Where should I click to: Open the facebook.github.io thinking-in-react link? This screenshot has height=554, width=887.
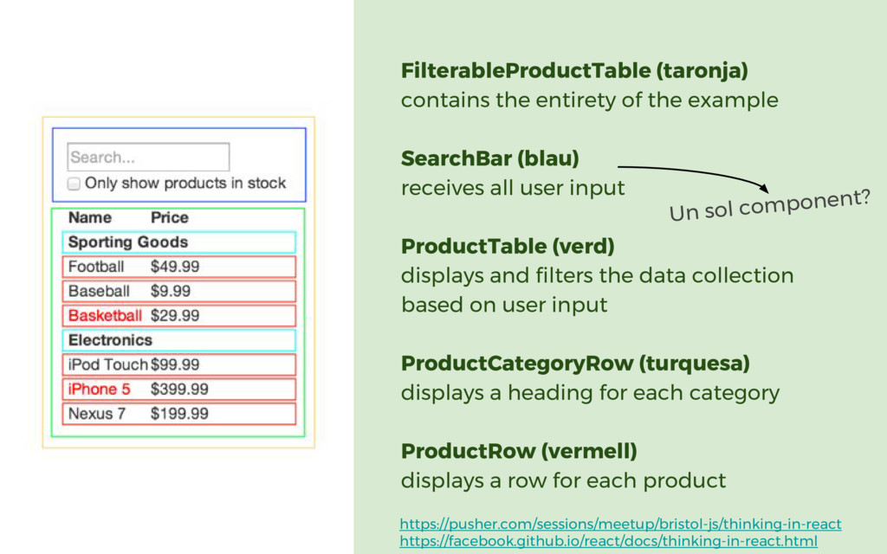[609, 541]
